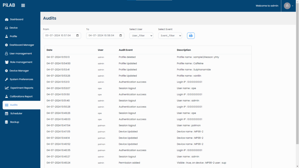
Task: Open calendar picker in To date field
Action: tap(121, 36)
